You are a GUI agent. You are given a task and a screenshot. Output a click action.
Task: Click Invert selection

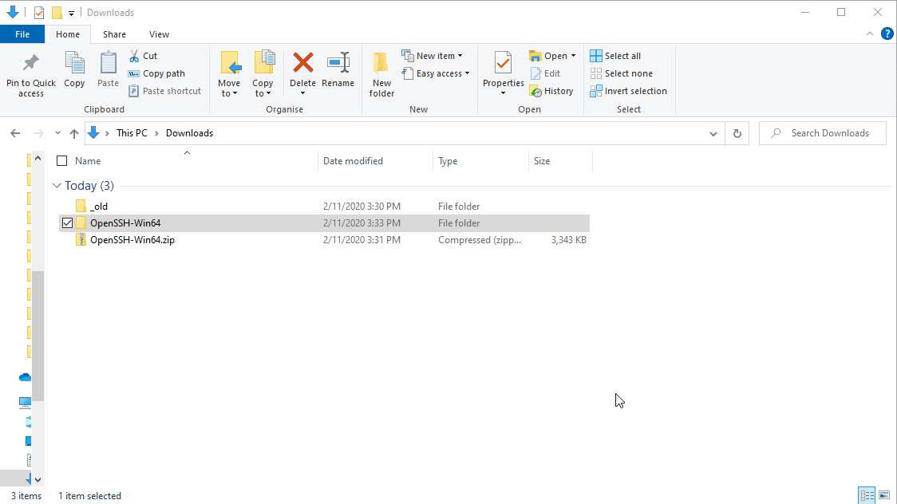[x=628, y=91]
